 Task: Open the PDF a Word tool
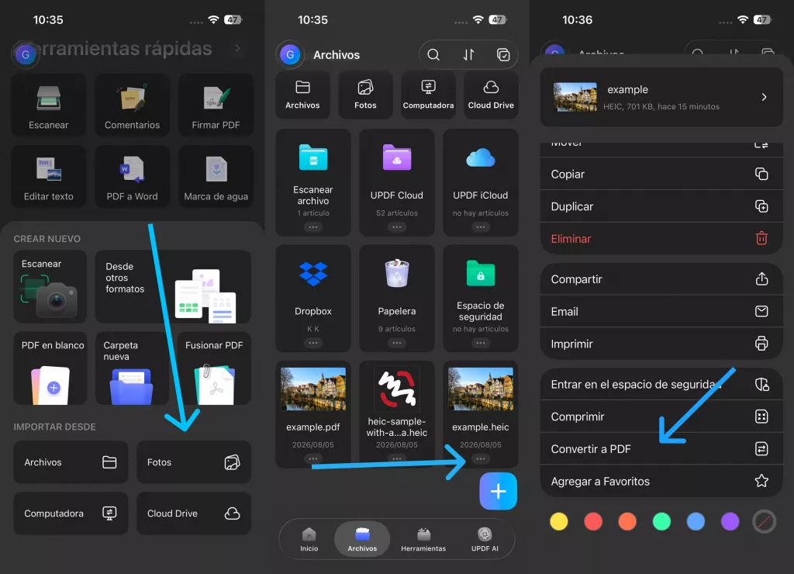132,176
